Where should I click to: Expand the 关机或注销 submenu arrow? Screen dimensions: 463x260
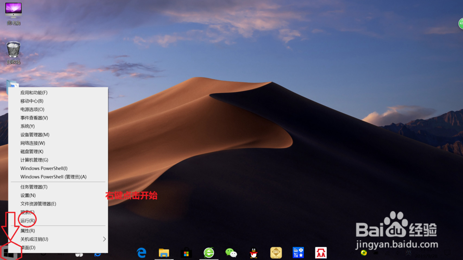(x=104, y=239)
